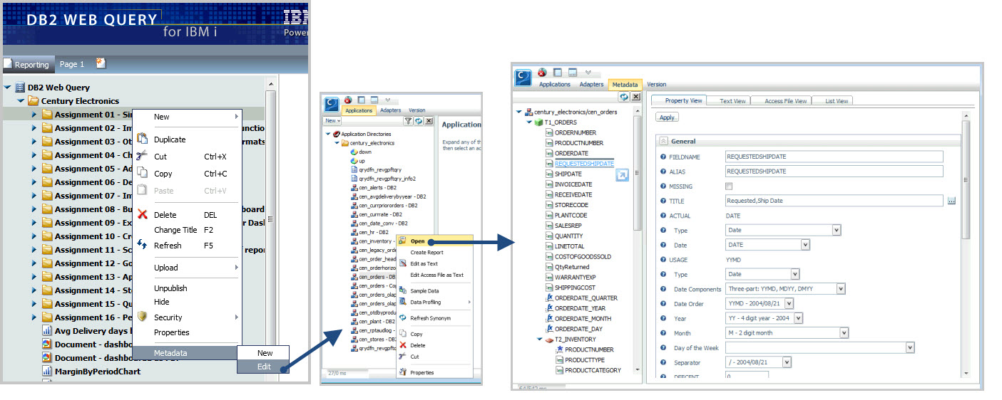Click the Avg Delivery days report icon
This screenshot has height=400, width=1002.
47,331
